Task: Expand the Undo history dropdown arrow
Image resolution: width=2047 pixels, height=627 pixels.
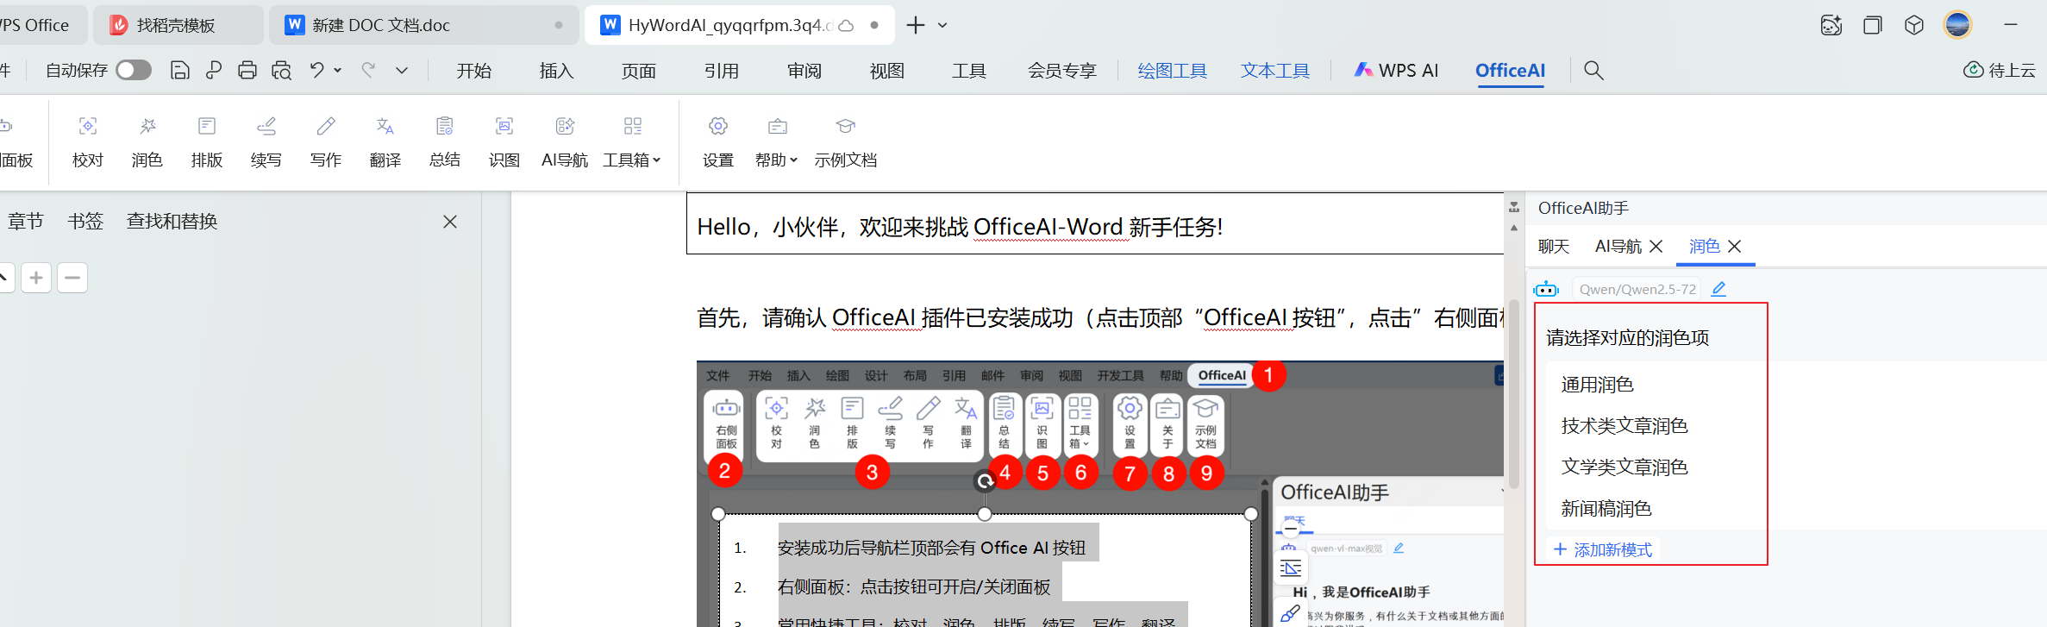Action: [x=337, y=70]
